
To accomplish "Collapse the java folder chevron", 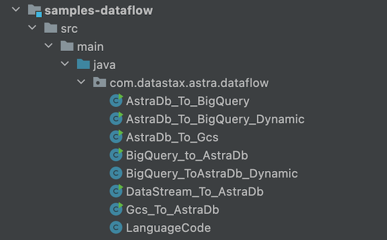I will pyautogui.click(x=65, y=64).
